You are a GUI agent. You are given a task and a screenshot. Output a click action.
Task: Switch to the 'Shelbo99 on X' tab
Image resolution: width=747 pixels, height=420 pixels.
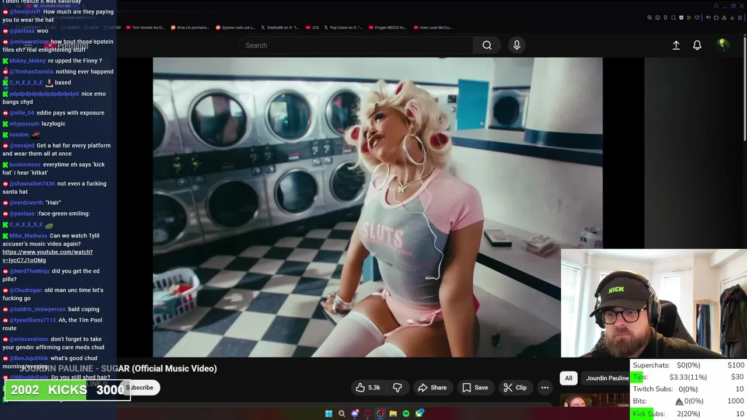[281, 27]
